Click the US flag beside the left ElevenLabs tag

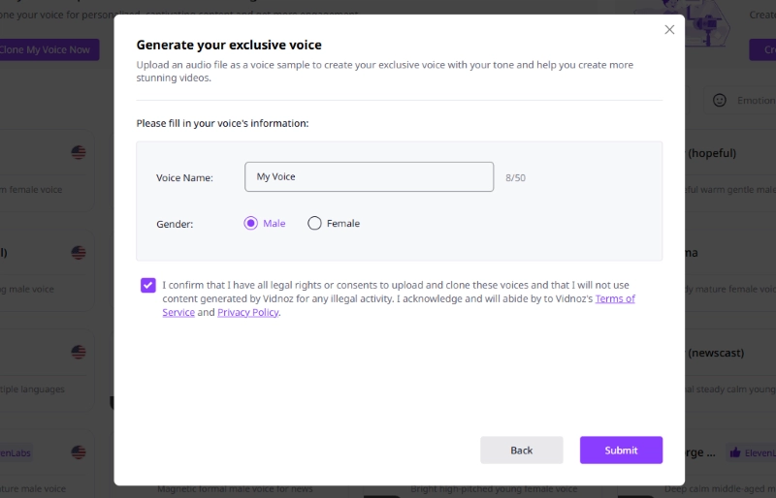[x=79, y=452]
